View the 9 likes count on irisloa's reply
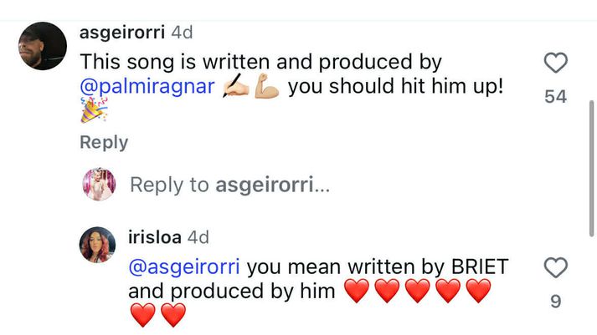This screenshot has height=335, width=597. (555, 302)
